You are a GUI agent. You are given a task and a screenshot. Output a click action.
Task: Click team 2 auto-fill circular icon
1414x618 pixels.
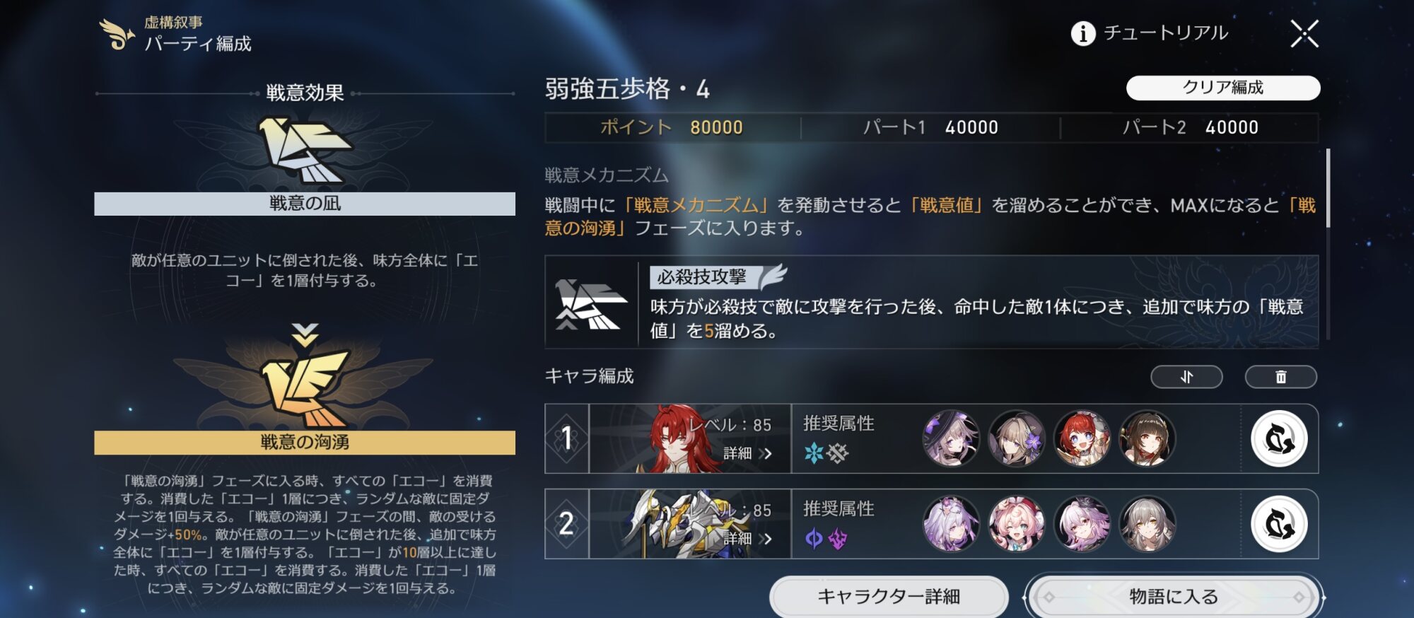[1279, 524]
